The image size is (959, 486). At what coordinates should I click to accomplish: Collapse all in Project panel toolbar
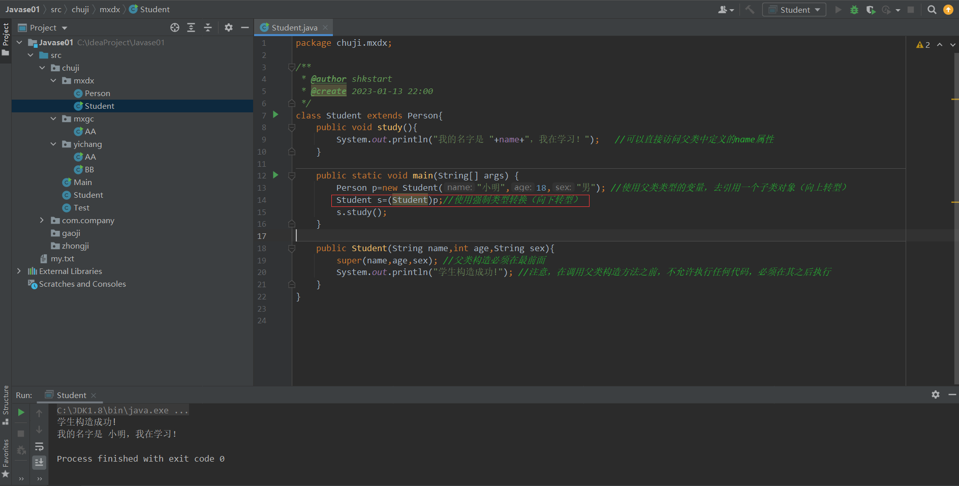click(x=208, y=27)
